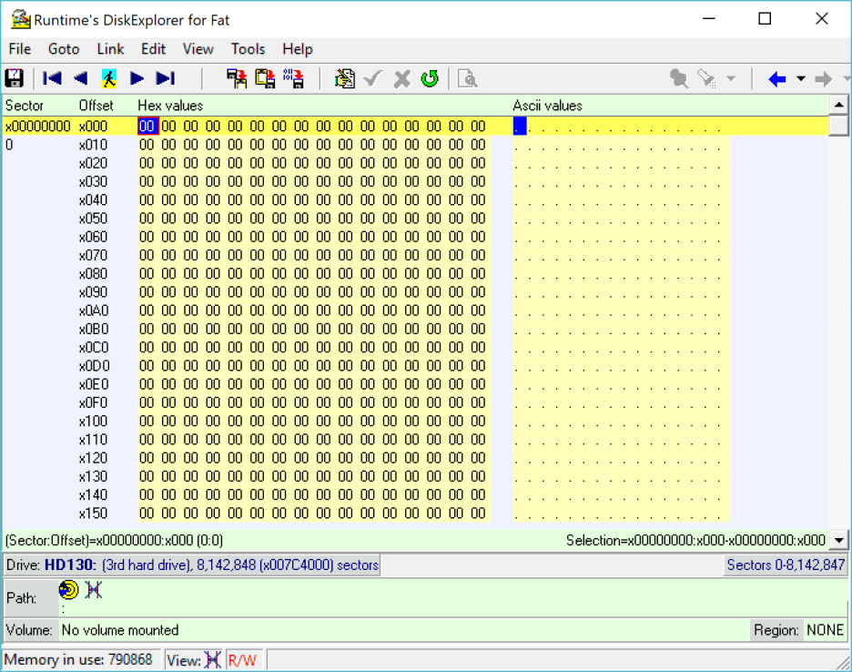Click the edit mode notepad icon
The image size is (852, 672).
click(344, 78)
